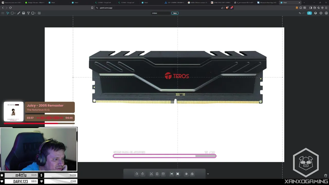The image size is (329, 185).
Task: Collapse the bottom toolbar with the chevron
Action: (x=208, y=174)
